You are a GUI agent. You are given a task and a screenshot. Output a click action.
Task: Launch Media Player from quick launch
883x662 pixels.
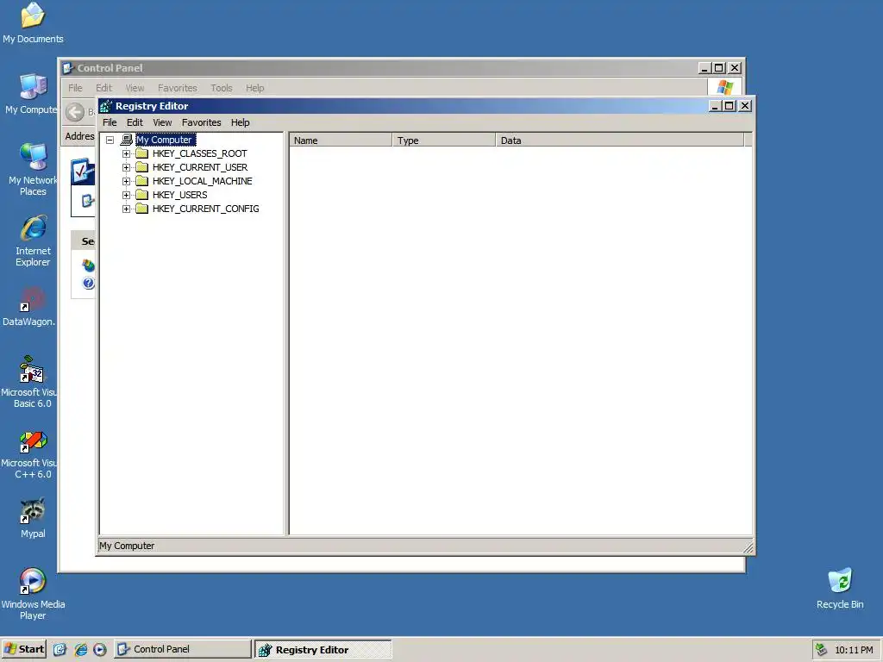[x=100, y=650]
